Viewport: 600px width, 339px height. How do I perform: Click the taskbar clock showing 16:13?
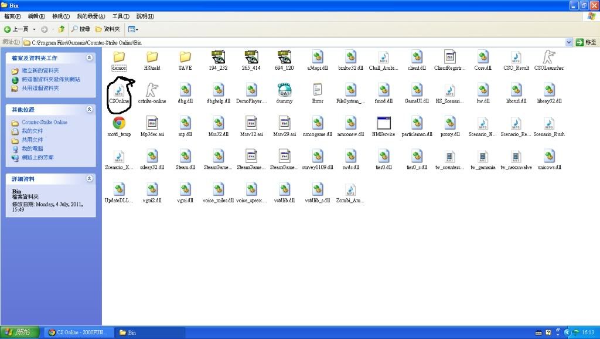(588, 333)
